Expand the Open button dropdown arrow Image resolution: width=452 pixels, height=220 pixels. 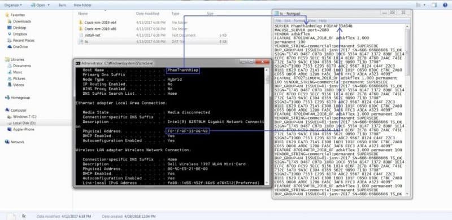(49, 5)
